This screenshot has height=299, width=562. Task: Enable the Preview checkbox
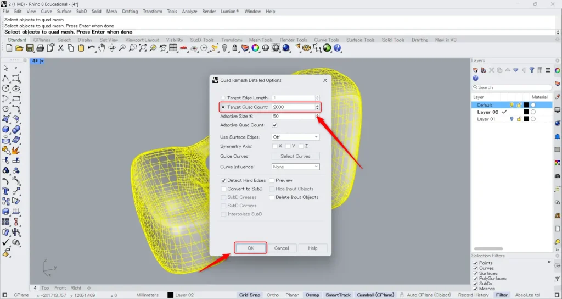(272, 180)
